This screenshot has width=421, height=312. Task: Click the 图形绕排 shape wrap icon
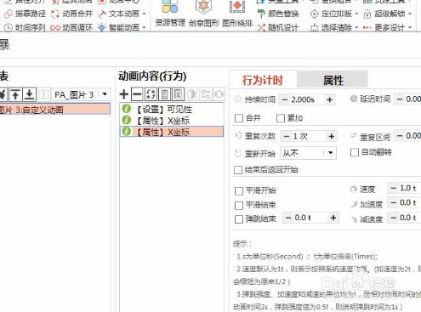pyautogui.click(x=237, y=14)
